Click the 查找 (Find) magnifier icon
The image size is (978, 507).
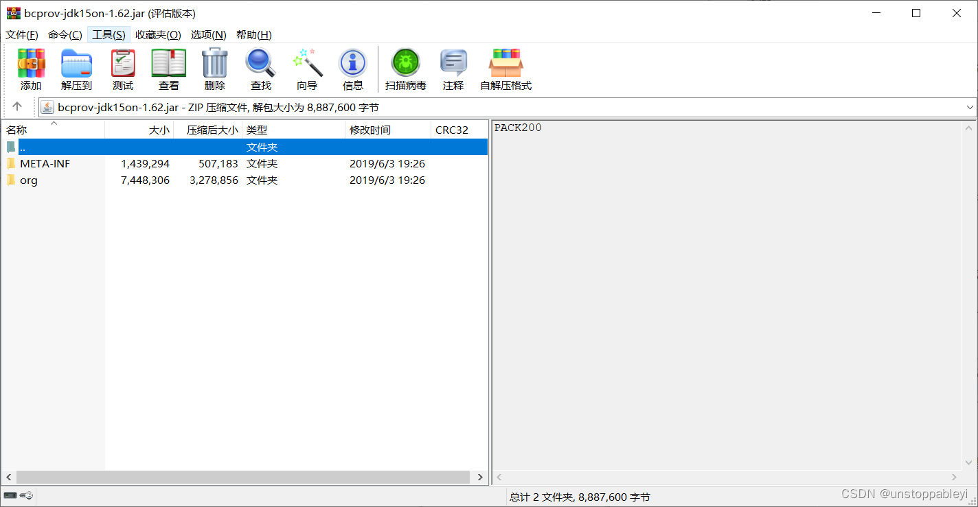point(260,63)
